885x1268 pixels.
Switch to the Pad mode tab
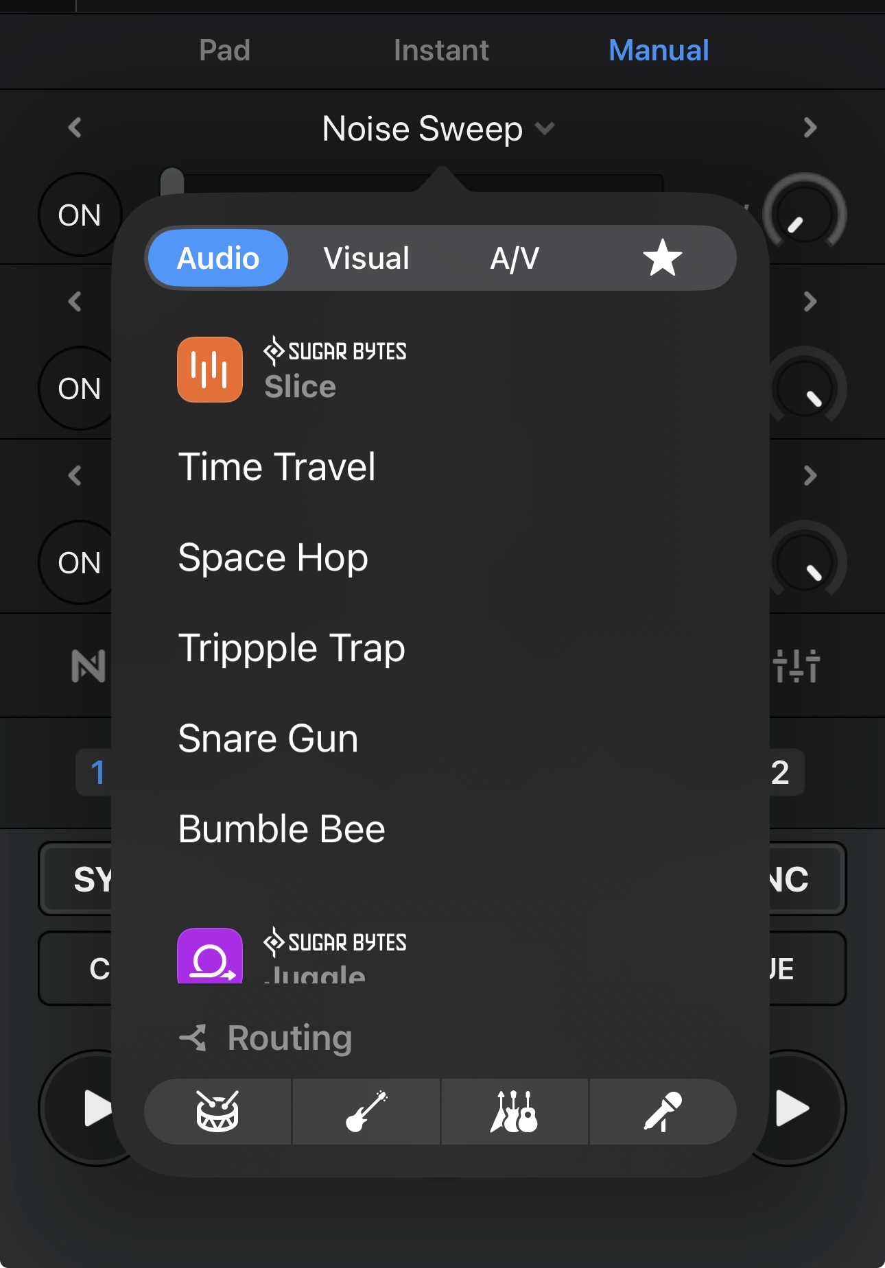(224, 50)
